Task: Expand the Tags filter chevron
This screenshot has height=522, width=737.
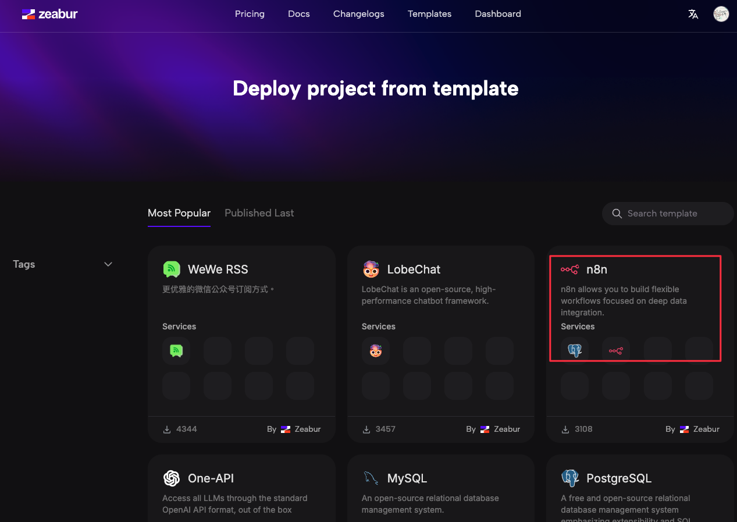Action: pyautogui.click(x=108, y=264)
